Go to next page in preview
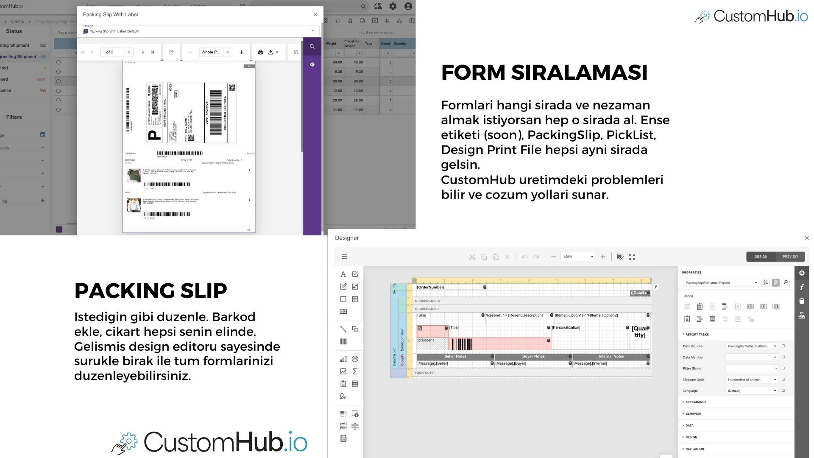Viewport: 814px width, 458px height. 143,52
